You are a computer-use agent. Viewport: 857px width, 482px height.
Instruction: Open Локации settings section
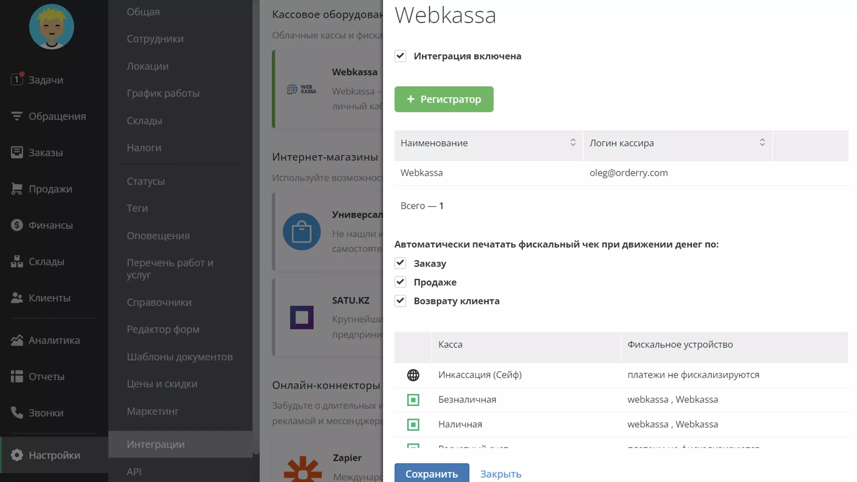148,66
